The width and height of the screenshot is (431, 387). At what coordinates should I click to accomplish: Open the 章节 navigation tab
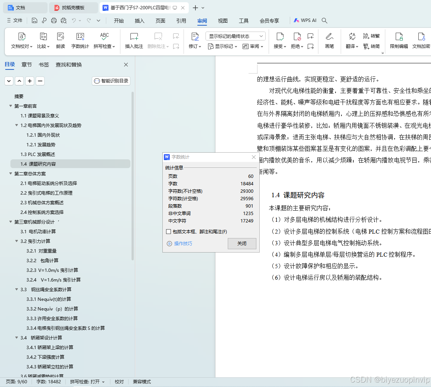coord(27,65)
